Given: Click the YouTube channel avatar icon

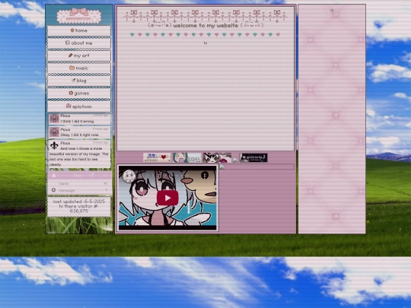Looking at the screenshot, I should point(129,176).
